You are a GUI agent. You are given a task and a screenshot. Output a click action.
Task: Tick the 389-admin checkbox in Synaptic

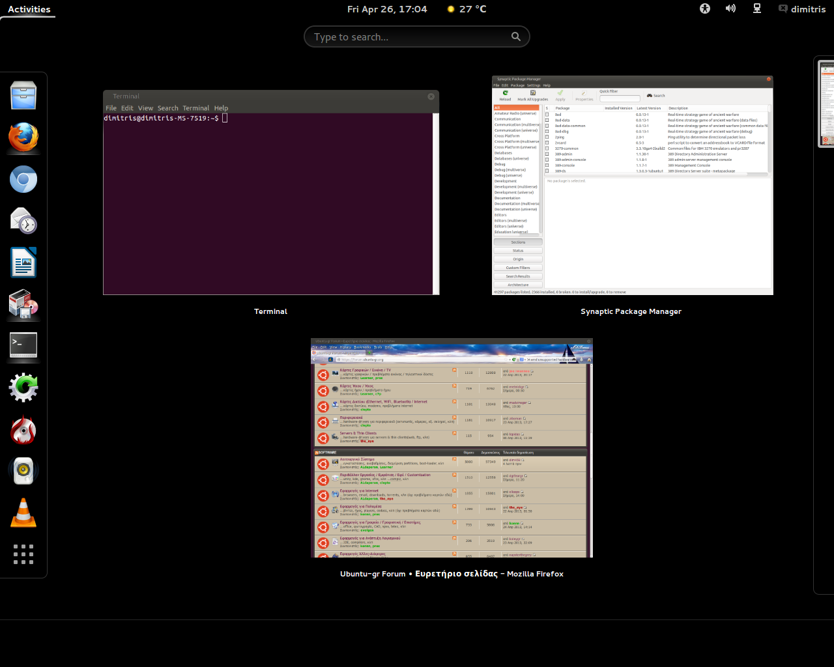pos(547,154)
